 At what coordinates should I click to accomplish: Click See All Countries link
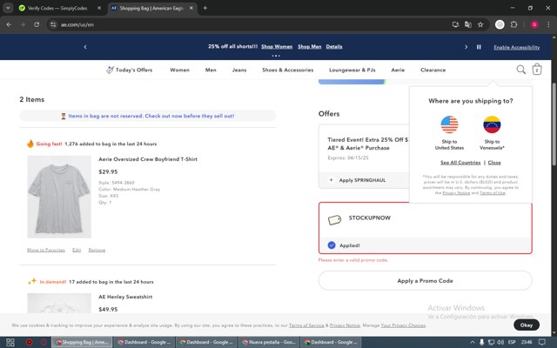pos(460,163)
